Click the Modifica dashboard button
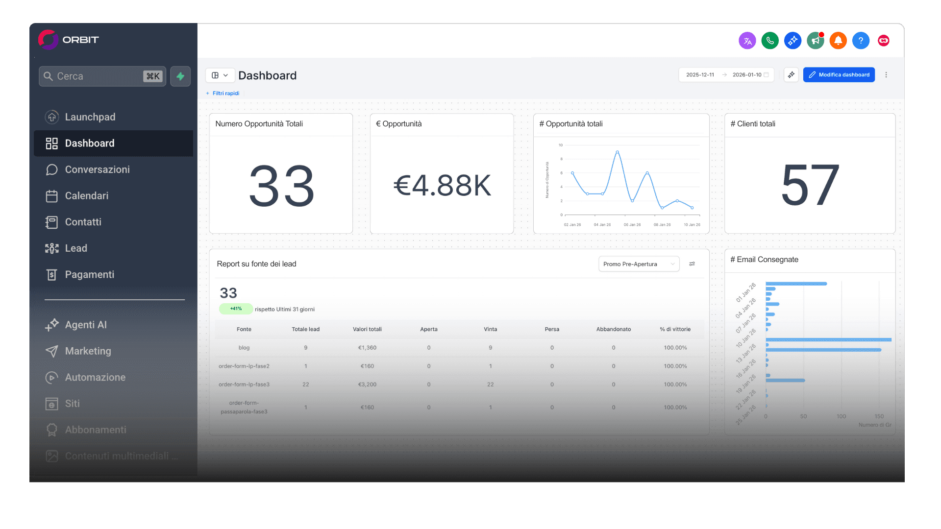 (x=839, y=75)
